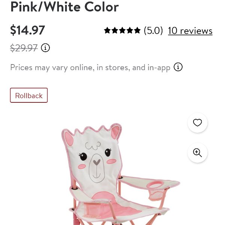Tap the magnifier zoom icon

198,153
